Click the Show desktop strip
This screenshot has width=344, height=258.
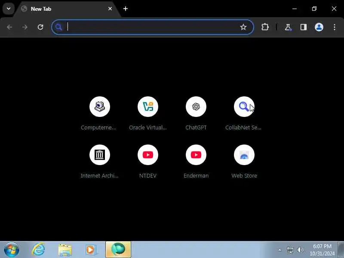tap(341, 250)
